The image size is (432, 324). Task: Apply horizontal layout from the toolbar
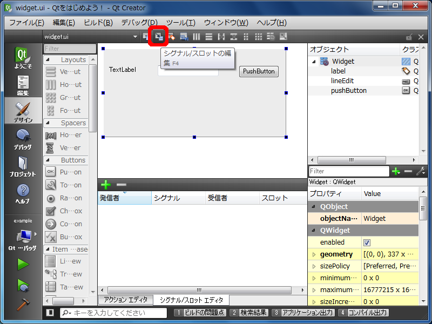[x=197, y=37]
